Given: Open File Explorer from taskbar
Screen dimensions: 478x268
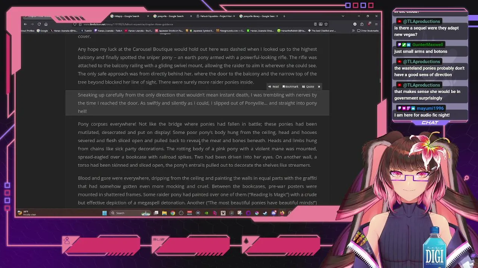Looking at the screenshot, I should [x=164, y=213].
